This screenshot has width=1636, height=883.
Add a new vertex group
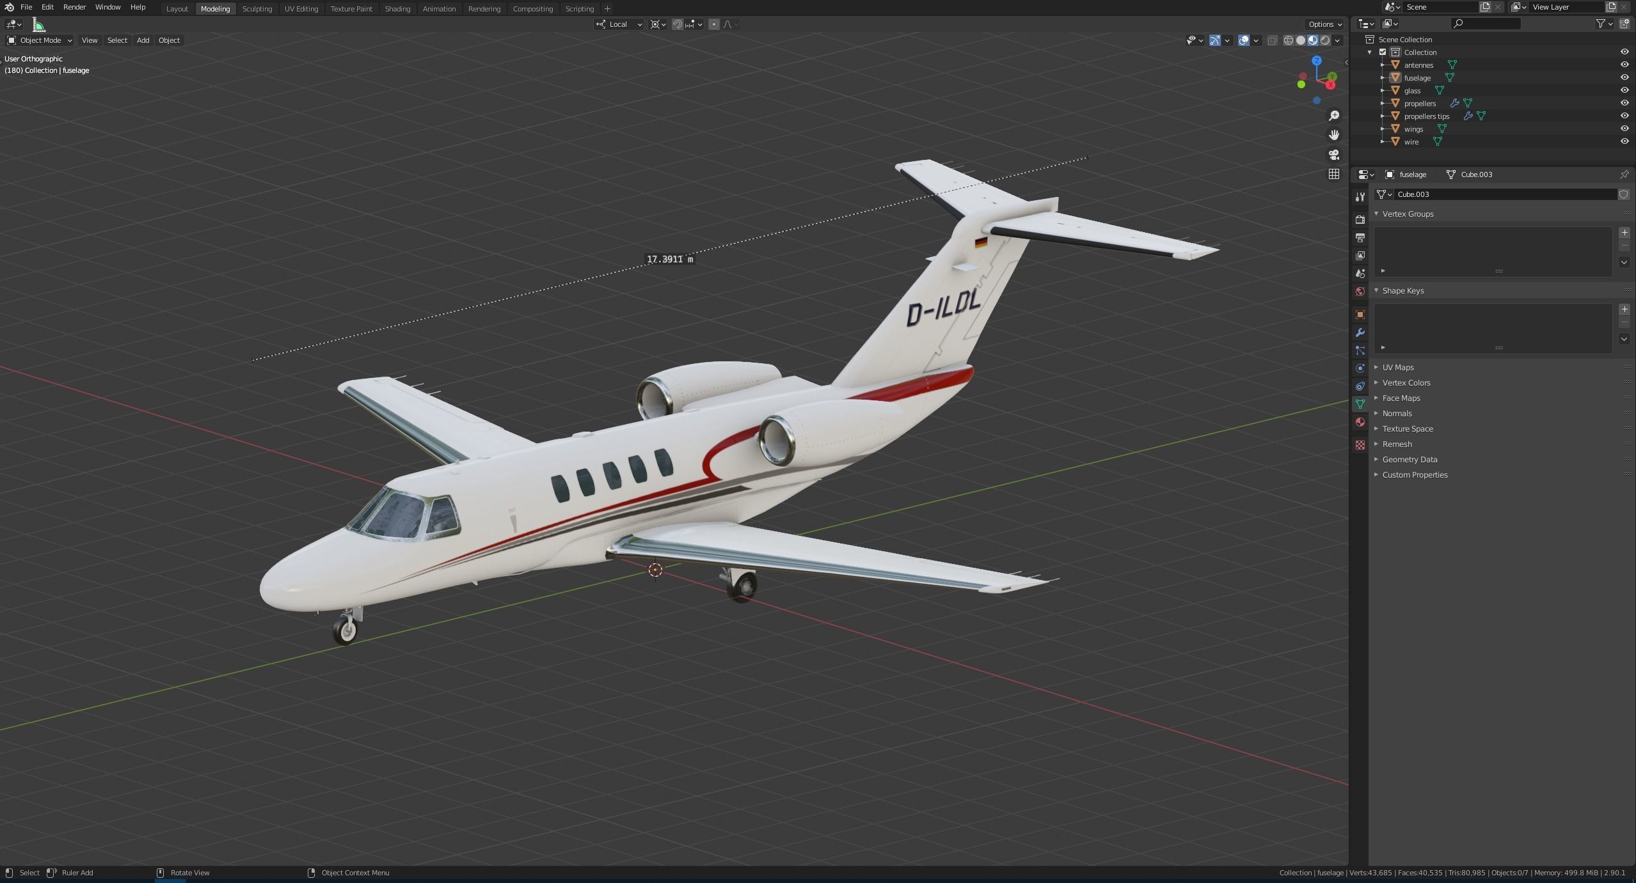pos(1624,232)
